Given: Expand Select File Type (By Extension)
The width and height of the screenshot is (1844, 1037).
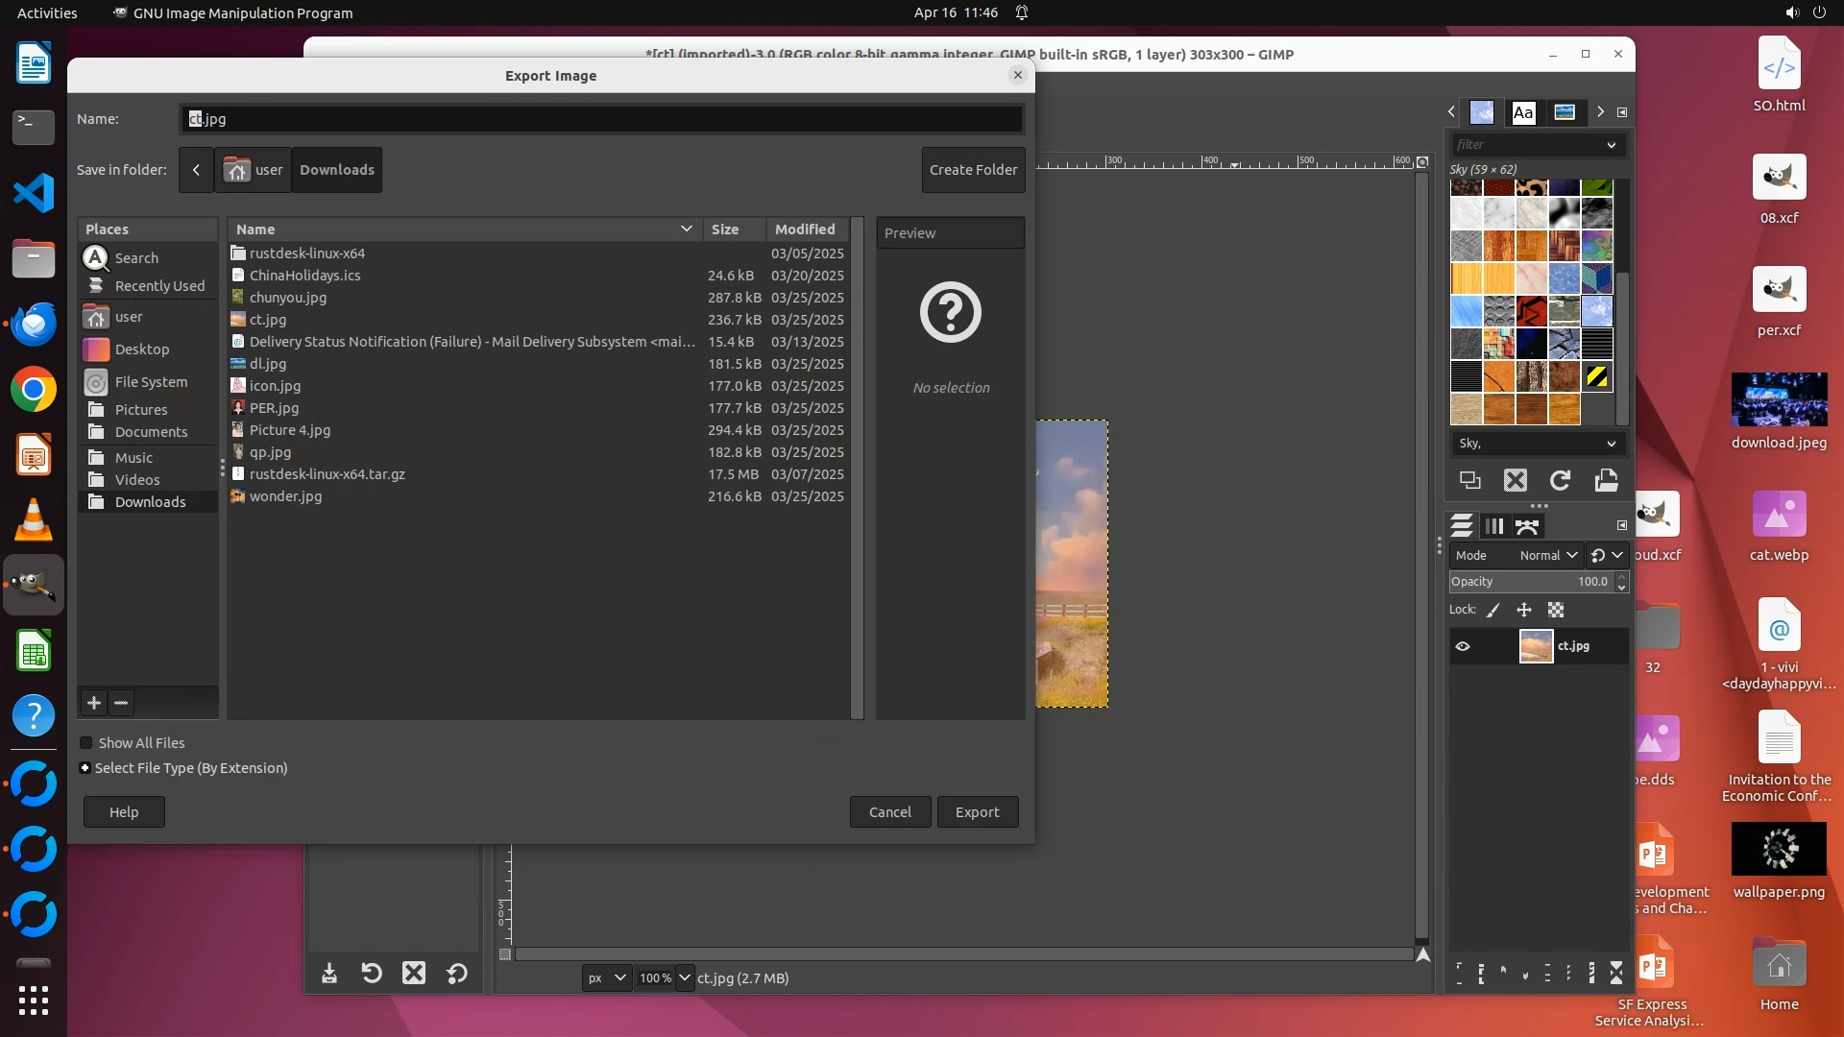Looking at the screenshot, I should 85,768.
